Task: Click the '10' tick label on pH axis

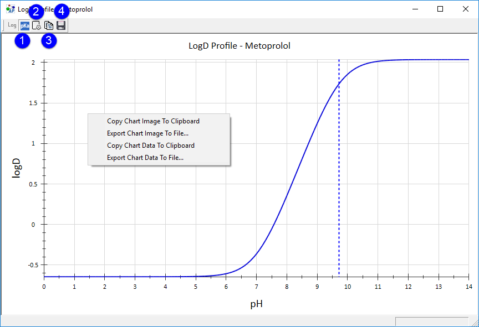Action: pyautogui.click(x=348, y=287)
